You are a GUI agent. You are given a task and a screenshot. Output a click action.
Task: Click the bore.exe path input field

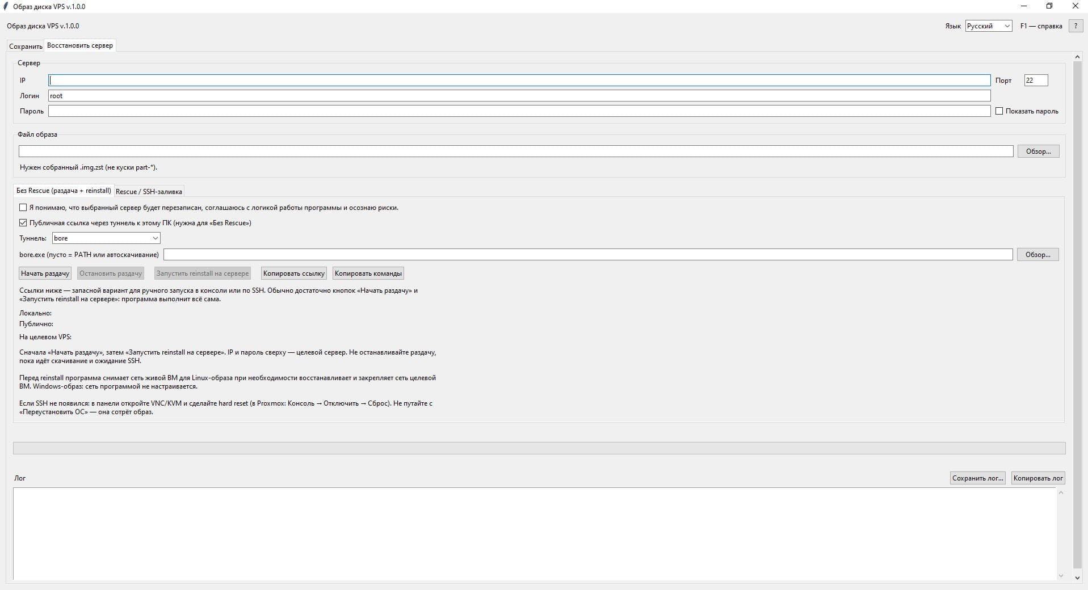(x=588, y=255)
